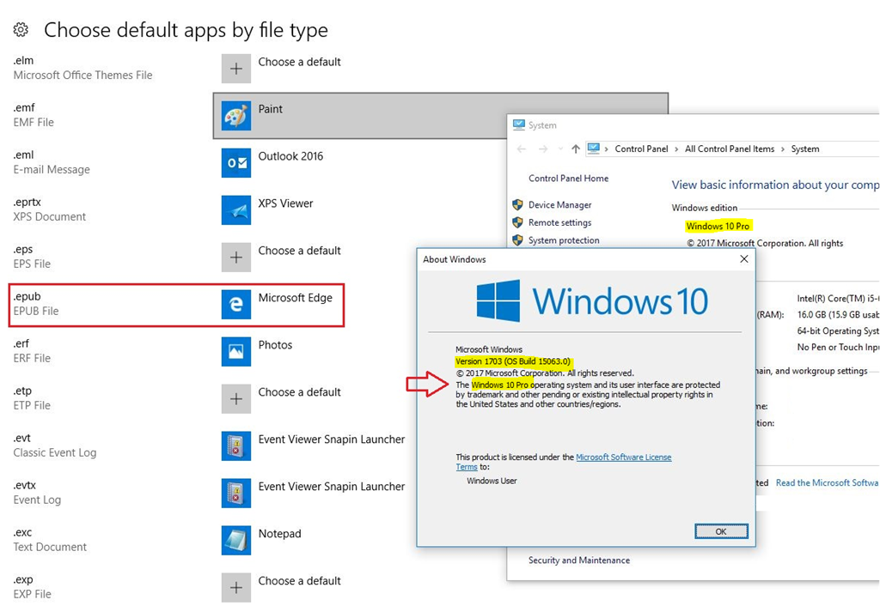Click View basic information heading

pos(775,185)
